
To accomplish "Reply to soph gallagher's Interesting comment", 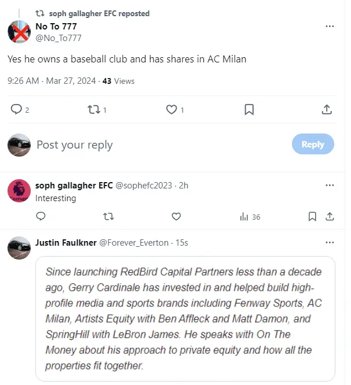I will coord(41,217).
